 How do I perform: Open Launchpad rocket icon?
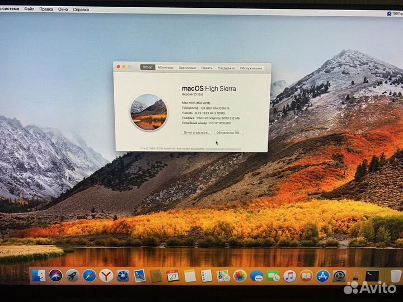click(72, 276)
